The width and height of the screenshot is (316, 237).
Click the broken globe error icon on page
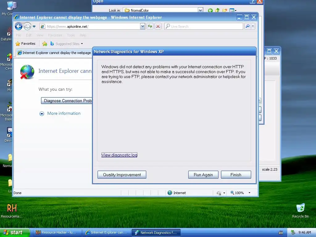[x=27, y=72]
